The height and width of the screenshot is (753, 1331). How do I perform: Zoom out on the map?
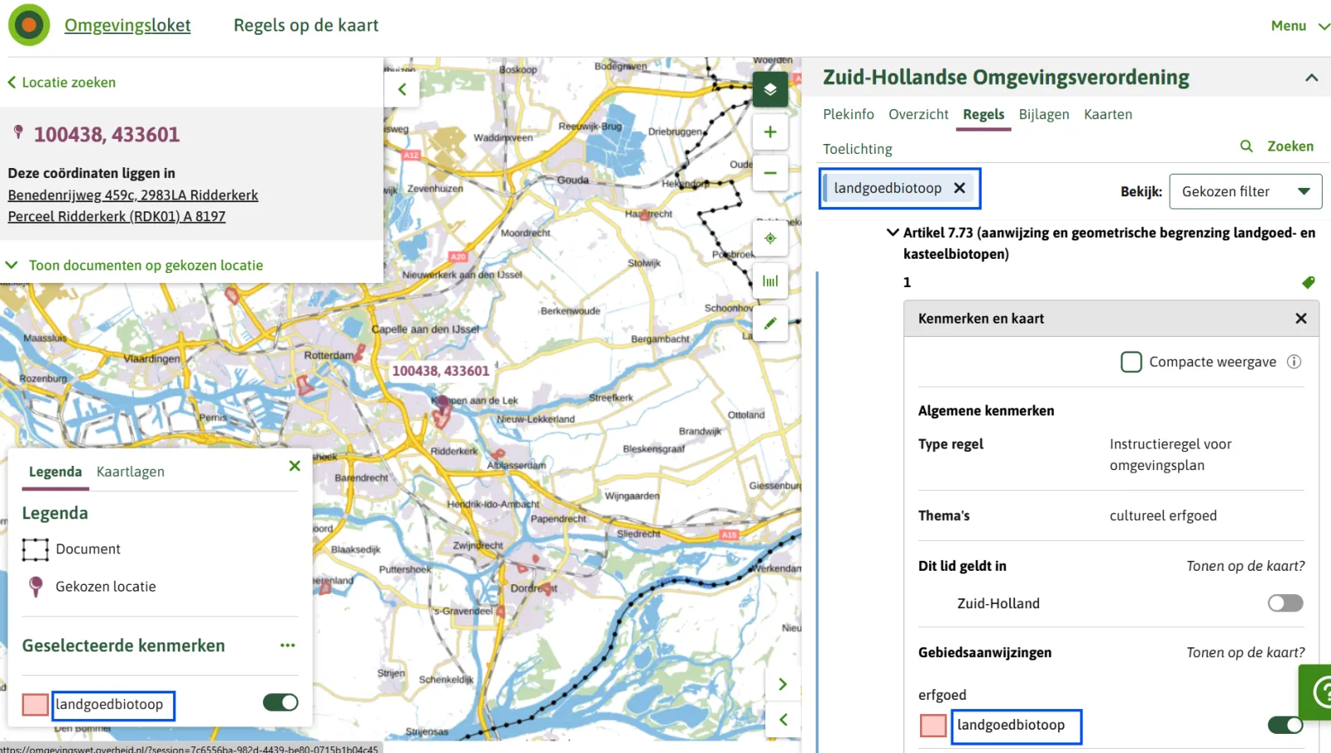click(x=770, y=173)
